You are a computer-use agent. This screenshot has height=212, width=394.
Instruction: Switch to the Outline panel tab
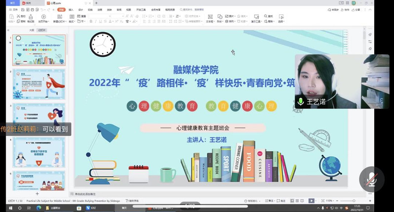coord(32,30)
